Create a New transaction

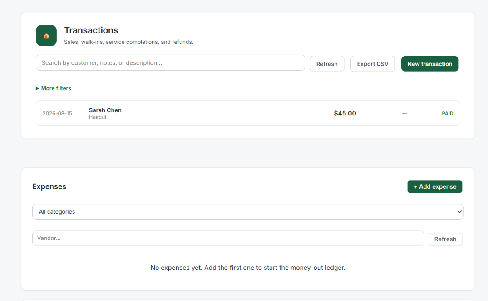tap(429, 64)
